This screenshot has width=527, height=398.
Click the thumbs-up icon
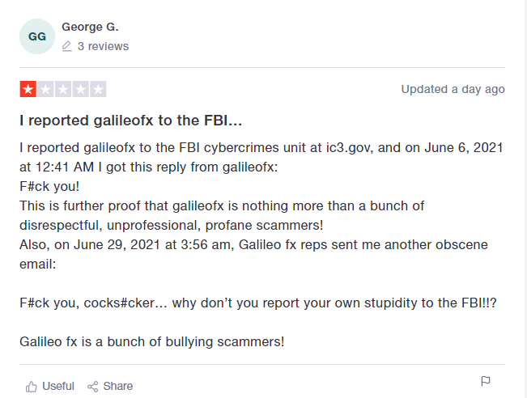pyautogui.click(x=32, y=386)
